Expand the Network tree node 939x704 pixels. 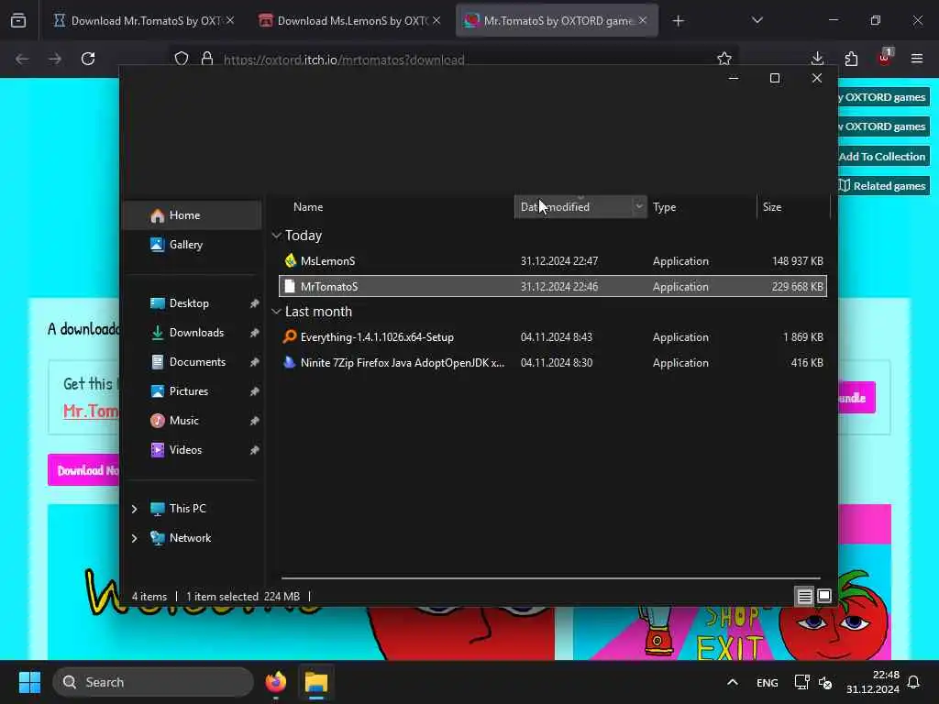pyautogui.click(x=134, y=538)
